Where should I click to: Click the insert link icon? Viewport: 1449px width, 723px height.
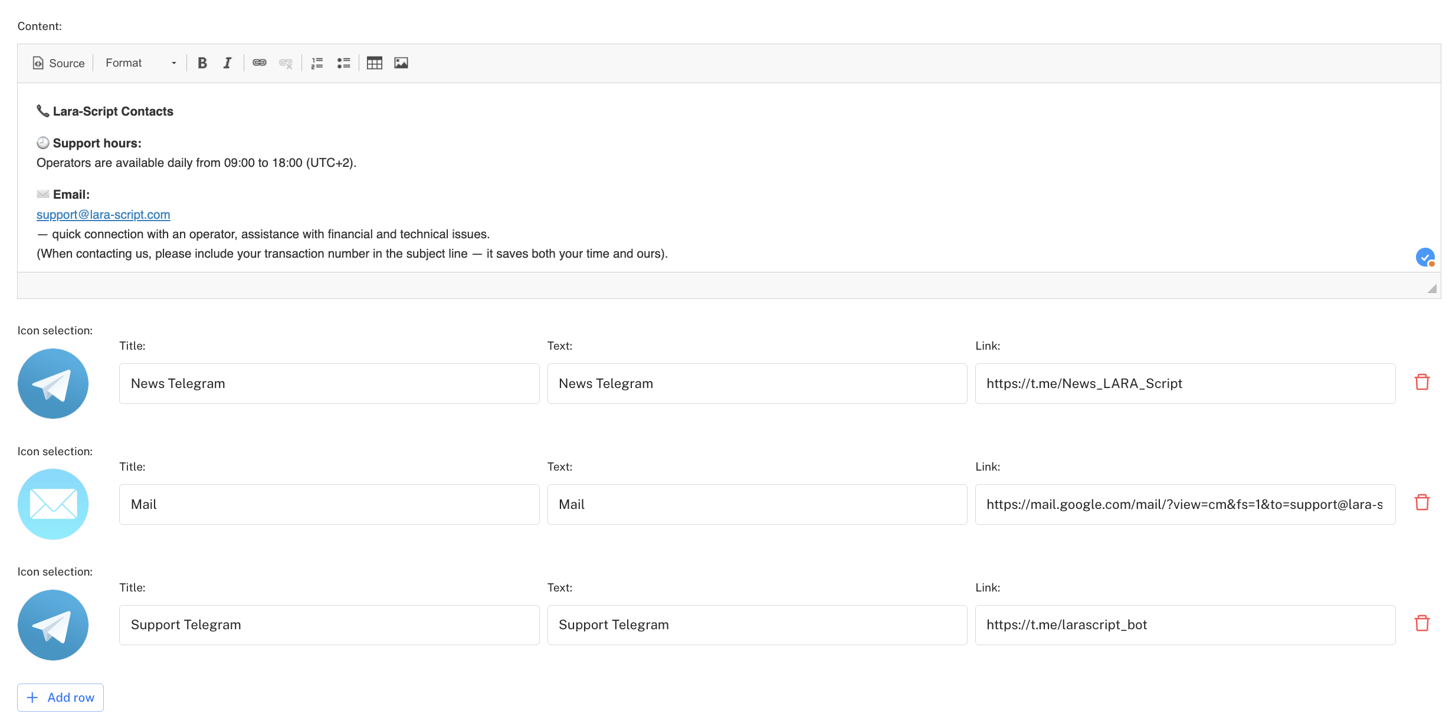(260, 63)
